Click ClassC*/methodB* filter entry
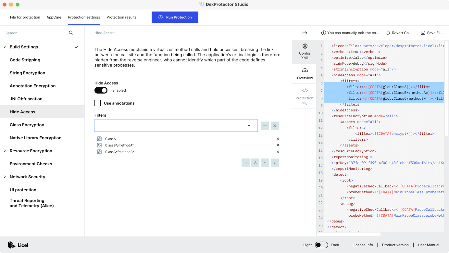The height and width of the screenshot is (253, 449). tap(120, 152)
